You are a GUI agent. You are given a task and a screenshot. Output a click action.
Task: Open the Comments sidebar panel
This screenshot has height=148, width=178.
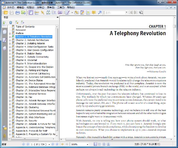coord(4,128)
